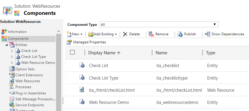
Task: Click the ita_checklist name cell
Action: point(168,66)
